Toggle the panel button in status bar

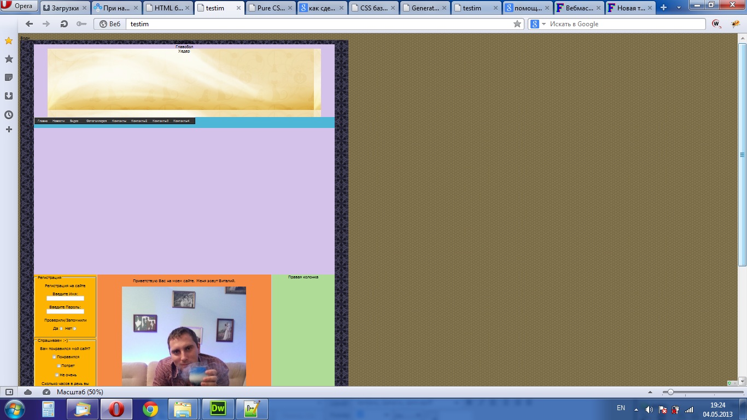pyautogui.click(x=9, y=392)
